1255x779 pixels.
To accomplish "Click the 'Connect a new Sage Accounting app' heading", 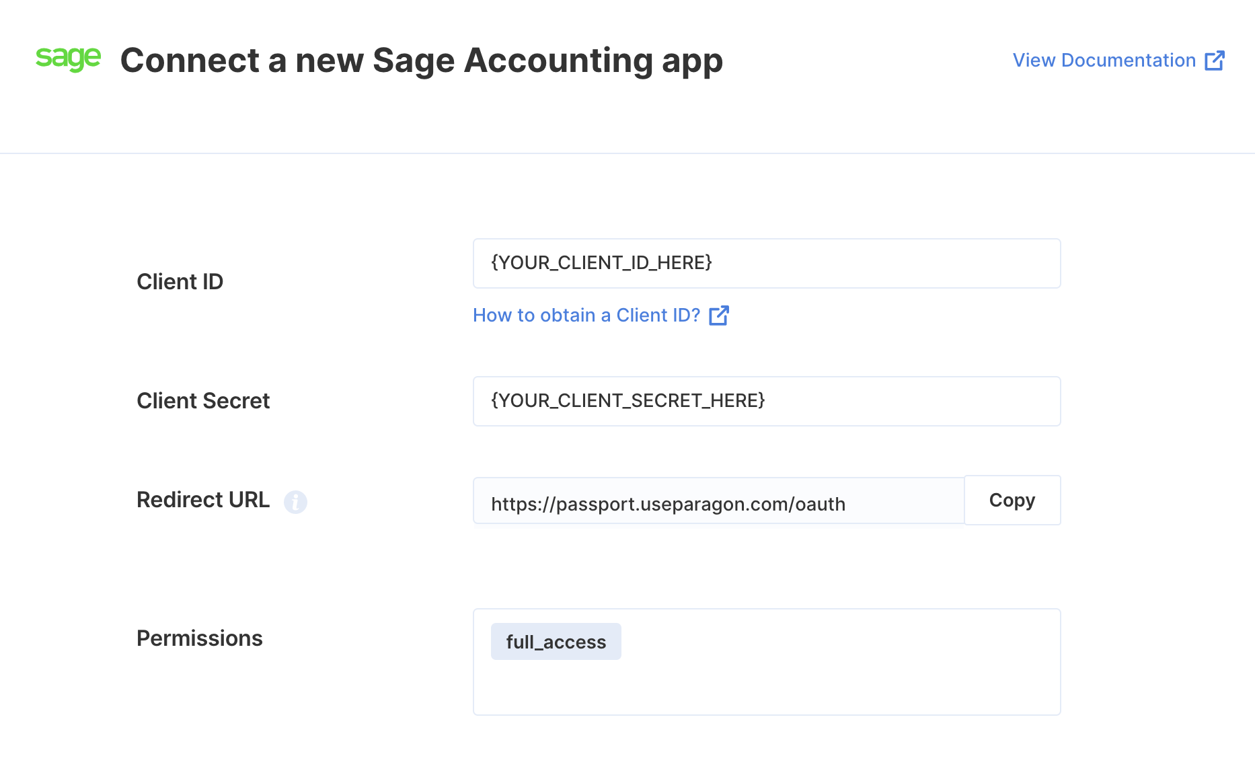I will (x=422, y=61).
